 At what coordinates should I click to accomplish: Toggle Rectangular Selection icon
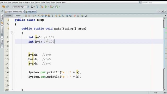(x=52, y=16)
